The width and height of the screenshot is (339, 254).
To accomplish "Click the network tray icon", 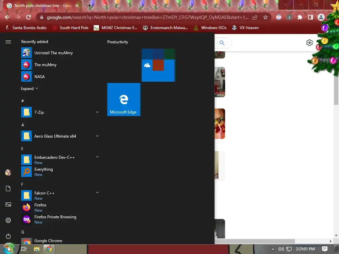I will pyautogui.click(x=289, y=249).
